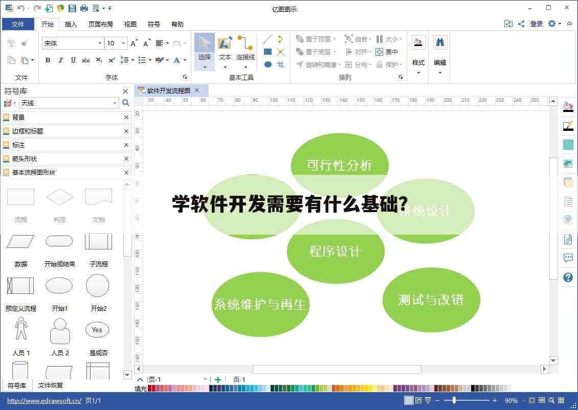Click the black fill color swatch in palette

[473, 388]
